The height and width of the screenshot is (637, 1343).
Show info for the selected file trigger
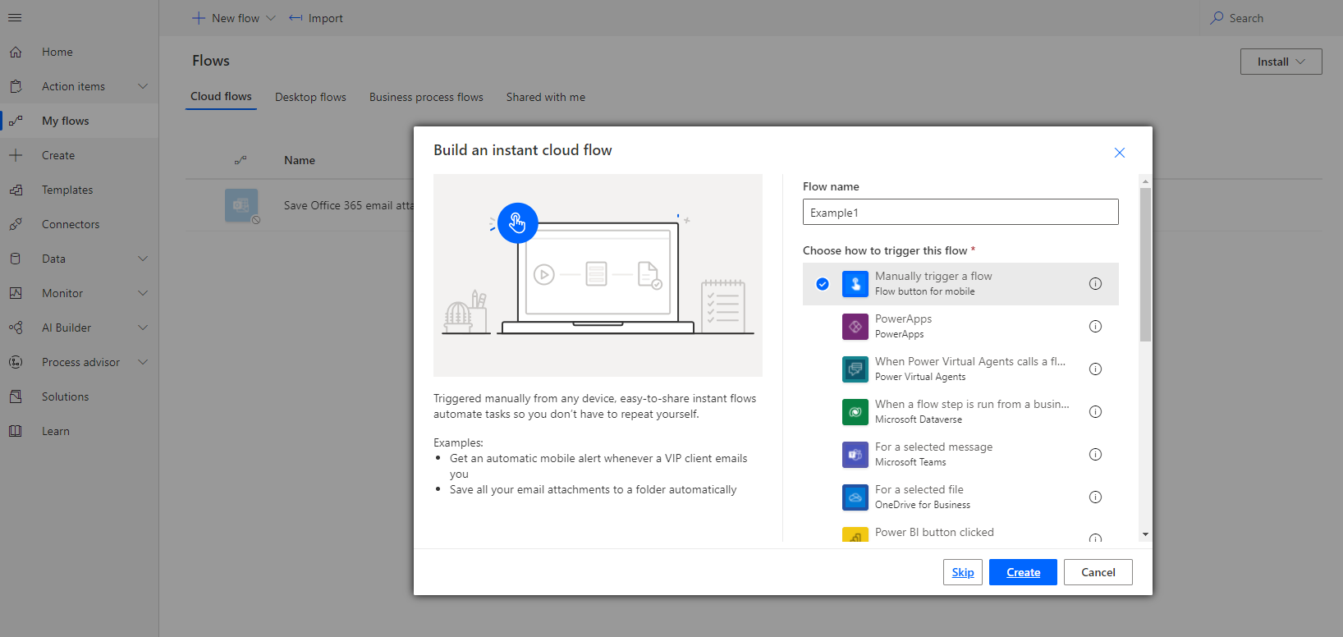click(x=1095, y=497)
